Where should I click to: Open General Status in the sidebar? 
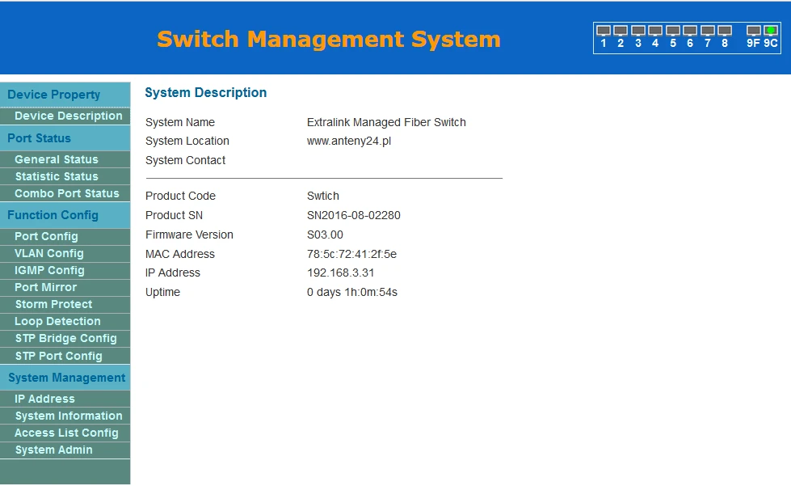pyautogui.click(x=56, y=159)
